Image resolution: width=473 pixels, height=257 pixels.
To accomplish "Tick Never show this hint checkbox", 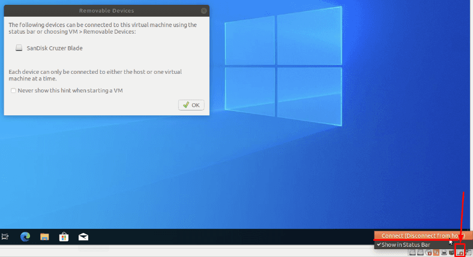I will point(13,91).
